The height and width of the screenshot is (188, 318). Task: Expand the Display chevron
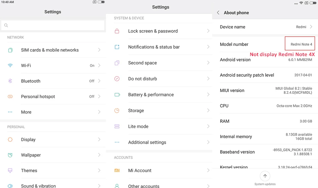click(99, 139)
